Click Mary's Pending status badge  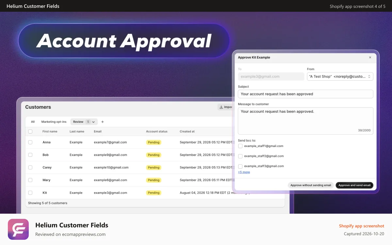pos(154,180)
